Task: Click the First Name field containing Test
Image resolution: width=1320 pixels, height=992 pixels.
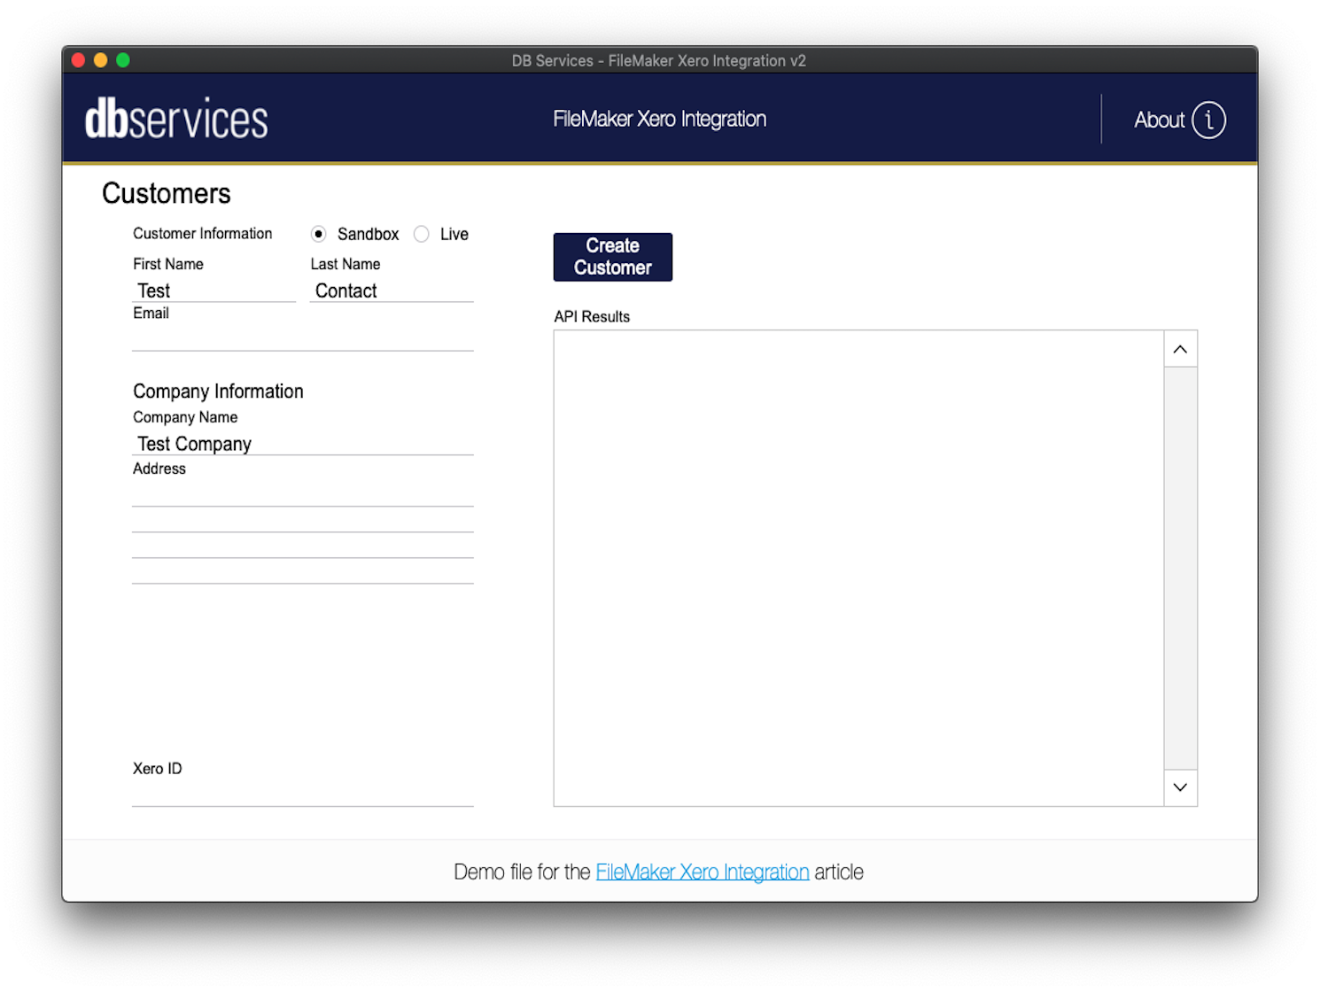Action: [x=214, y=291]
